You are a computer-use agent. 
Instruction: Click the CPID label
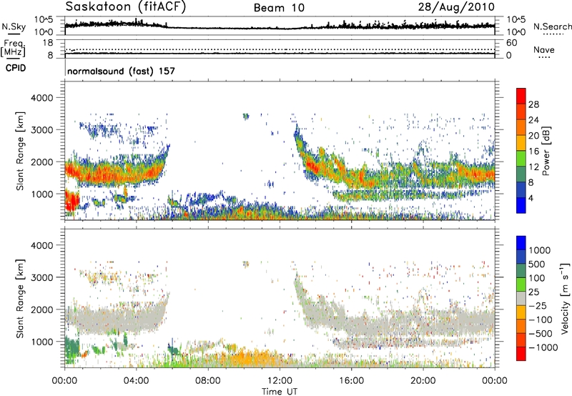tap(16, 68)
